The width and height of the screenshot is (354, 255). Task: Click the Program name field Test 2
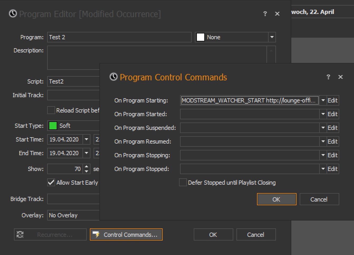pos(119,37)
